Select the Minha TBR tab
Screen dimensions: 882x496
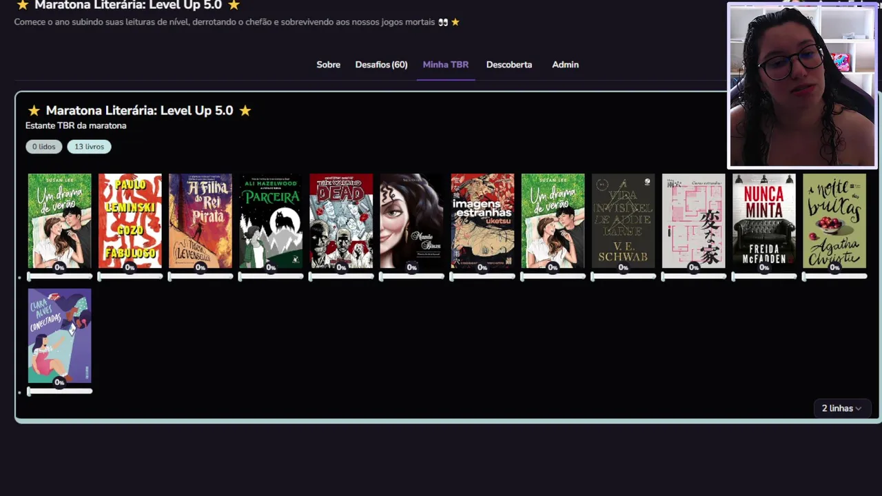[445, 65]
